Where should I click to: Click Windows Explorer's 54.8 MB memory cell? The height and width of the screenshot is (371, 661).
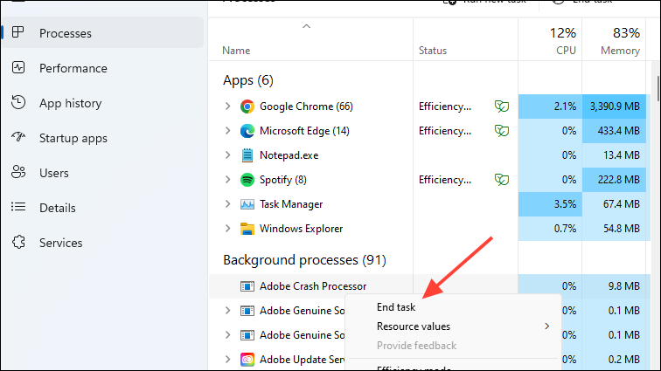coord(614,229)
